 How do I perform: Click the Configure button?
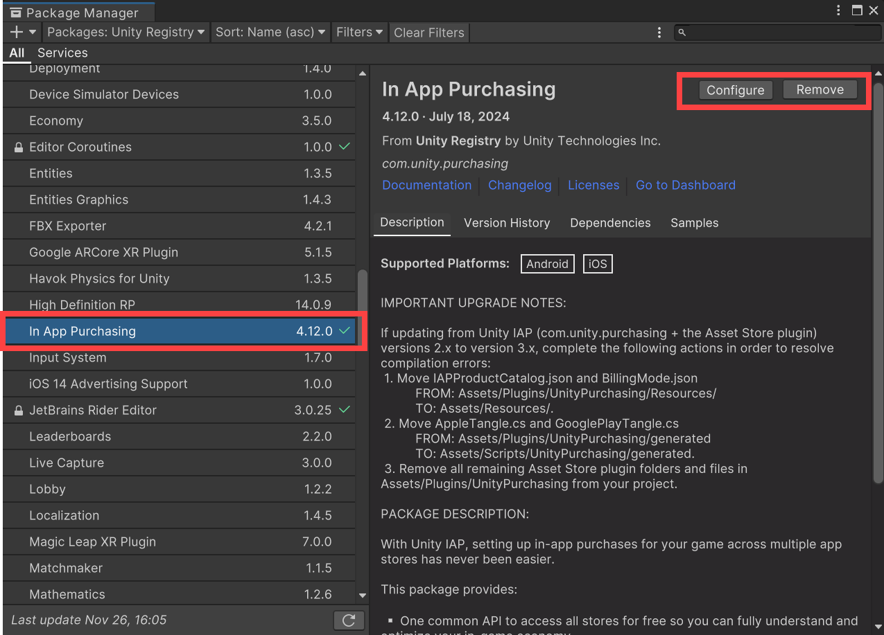pos(736,90)
